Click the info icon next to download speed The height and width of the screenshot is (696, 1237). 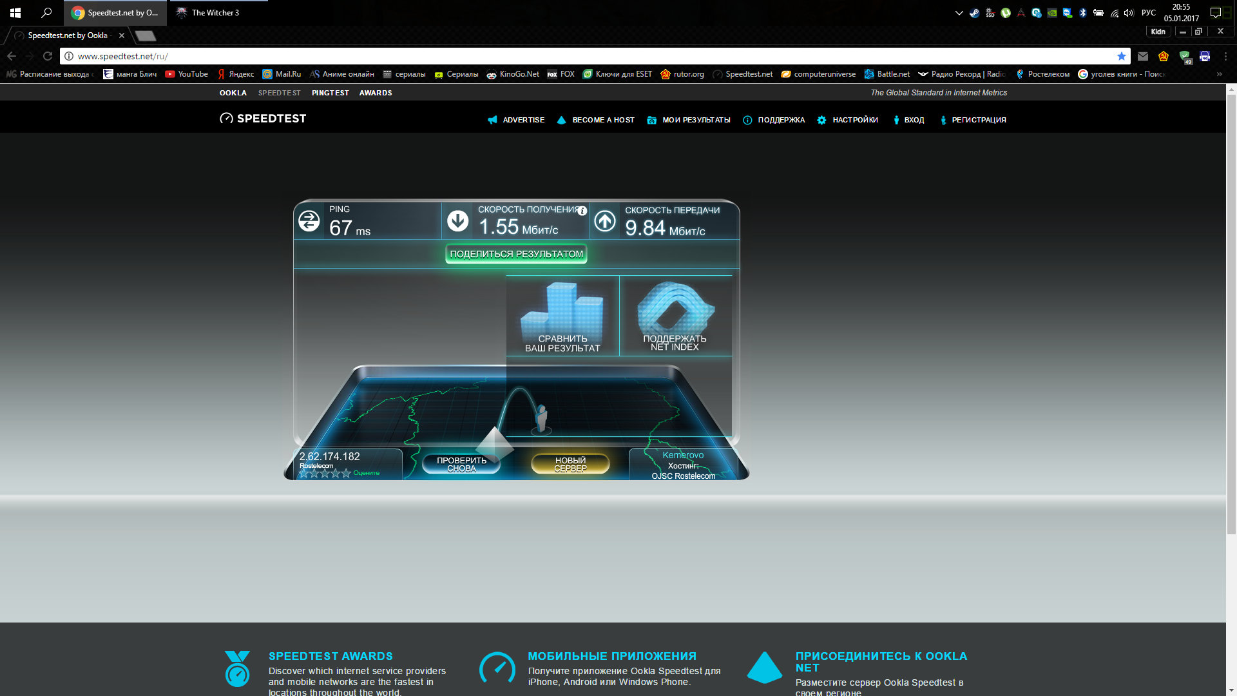tap(582, 211)
